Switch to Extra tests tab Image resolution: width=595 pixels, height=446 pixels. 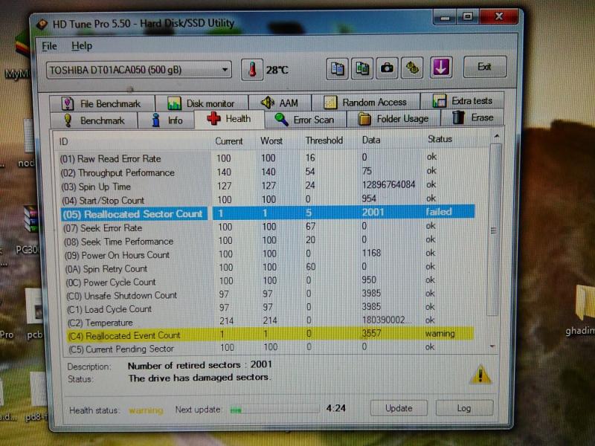[462, 101]
